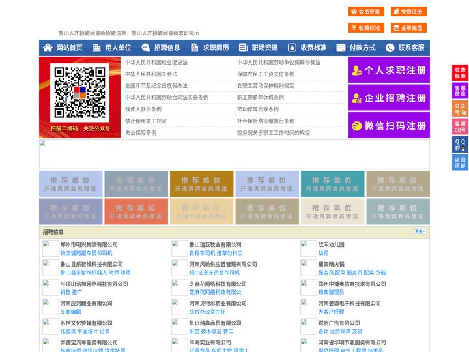Viewport: 469px width, 352px height.
Task: Open the 招聘信息 navigation item
Action: point(167,48)
